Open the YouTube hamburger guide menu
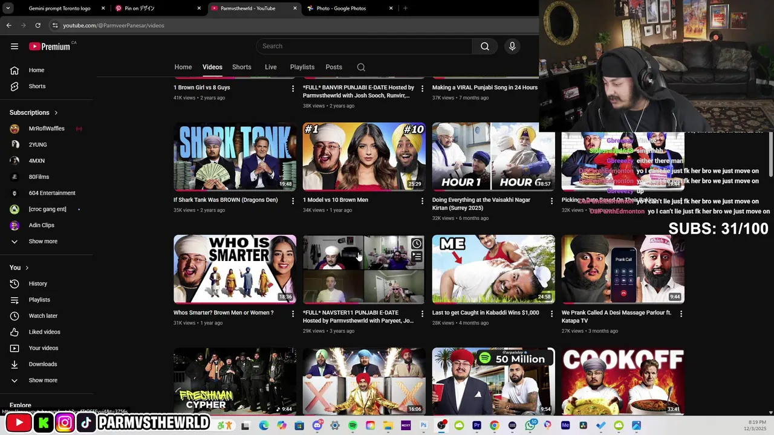This screenshot has width=774, height=435. click(x=15, y=47)
